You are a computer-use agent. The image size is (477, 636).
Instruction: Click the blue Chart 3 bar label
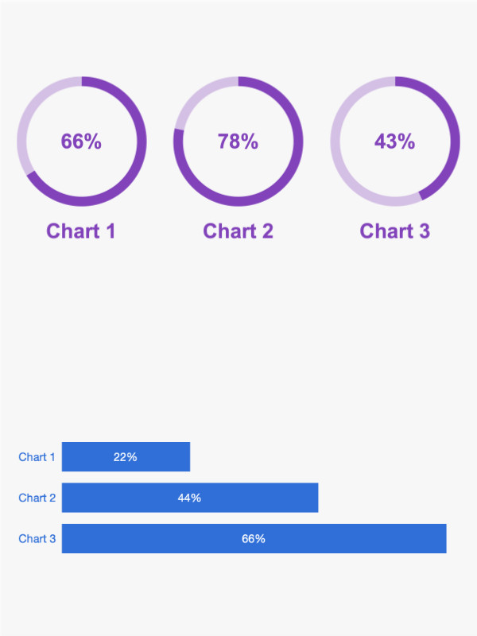point(37,539)
